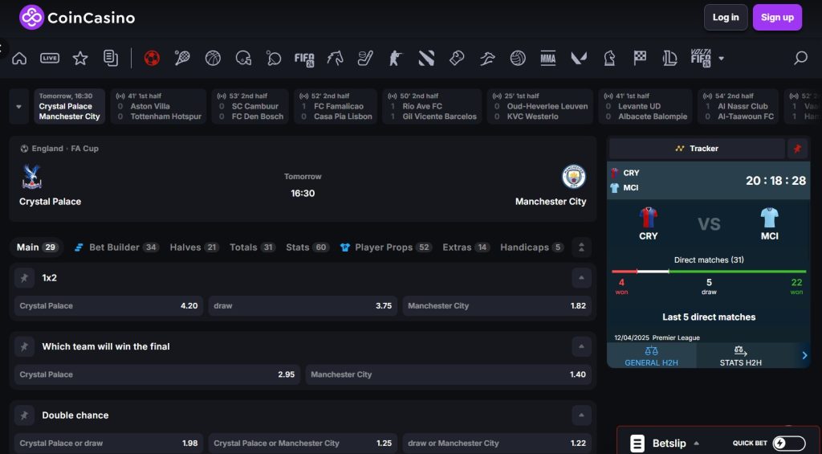
Task: Select the chess knight icon
Action: pyautogui.click(x=609, y=59)
